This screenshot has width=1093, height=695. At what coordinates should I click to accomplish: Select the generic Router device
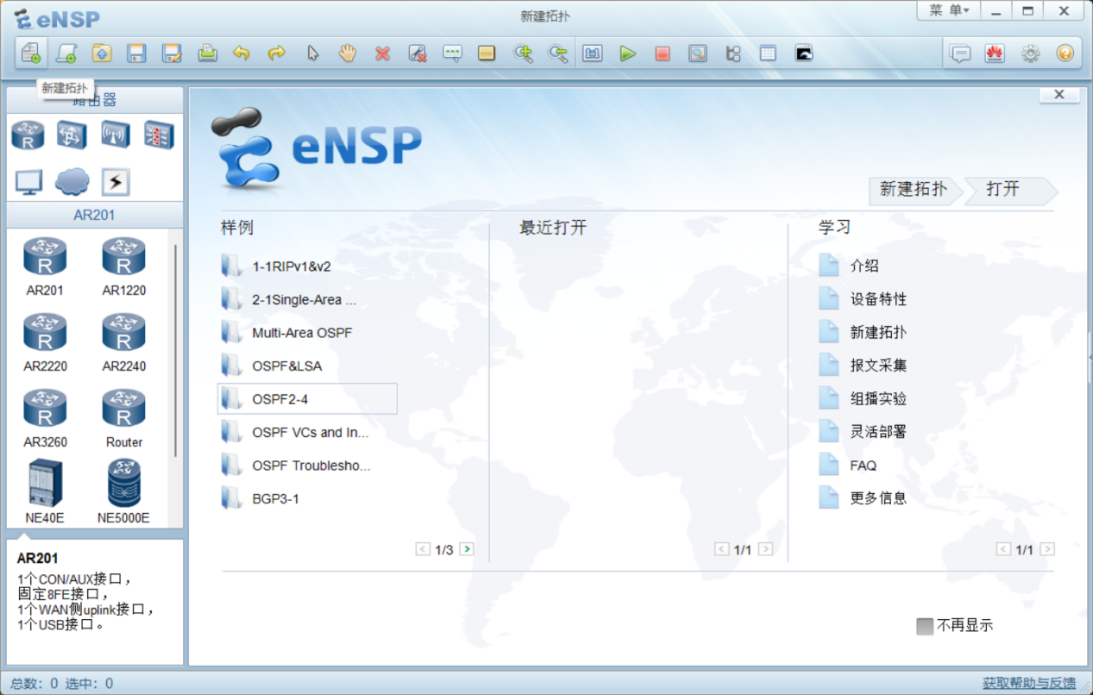pos(124,418)
